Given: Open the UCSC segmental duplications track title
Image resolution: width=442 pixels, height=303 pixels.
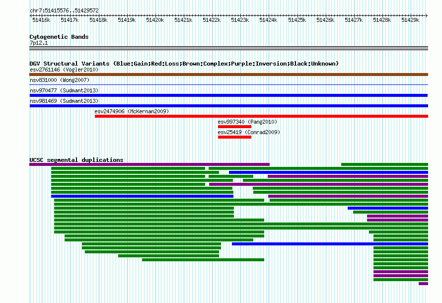Looking at the screenshot, I should point(76,160).
